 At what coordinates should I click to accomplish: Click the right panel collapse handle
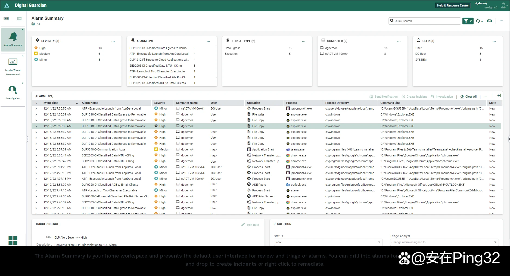(509, 139)
